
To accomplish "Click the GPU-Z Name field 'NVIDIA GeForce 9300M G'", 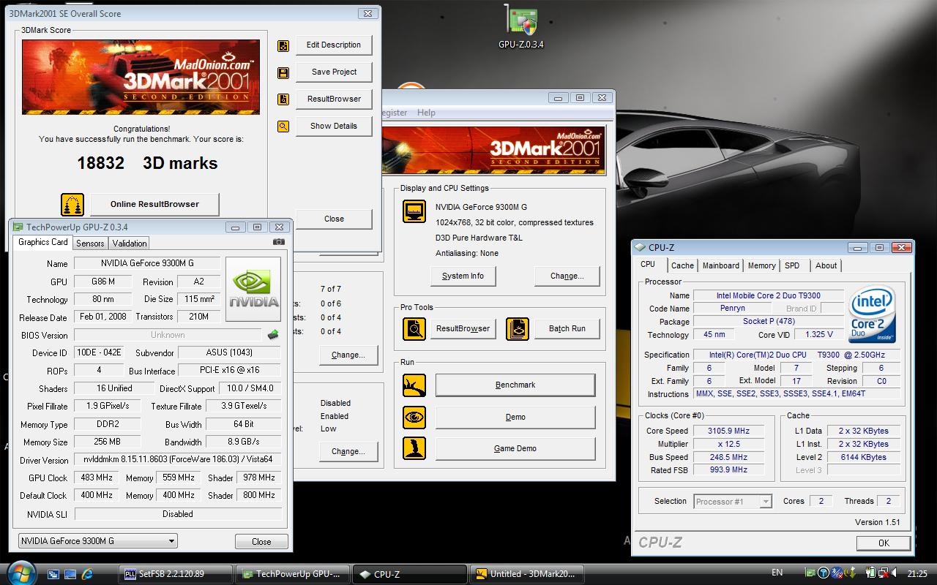I will tap(147, 263).
